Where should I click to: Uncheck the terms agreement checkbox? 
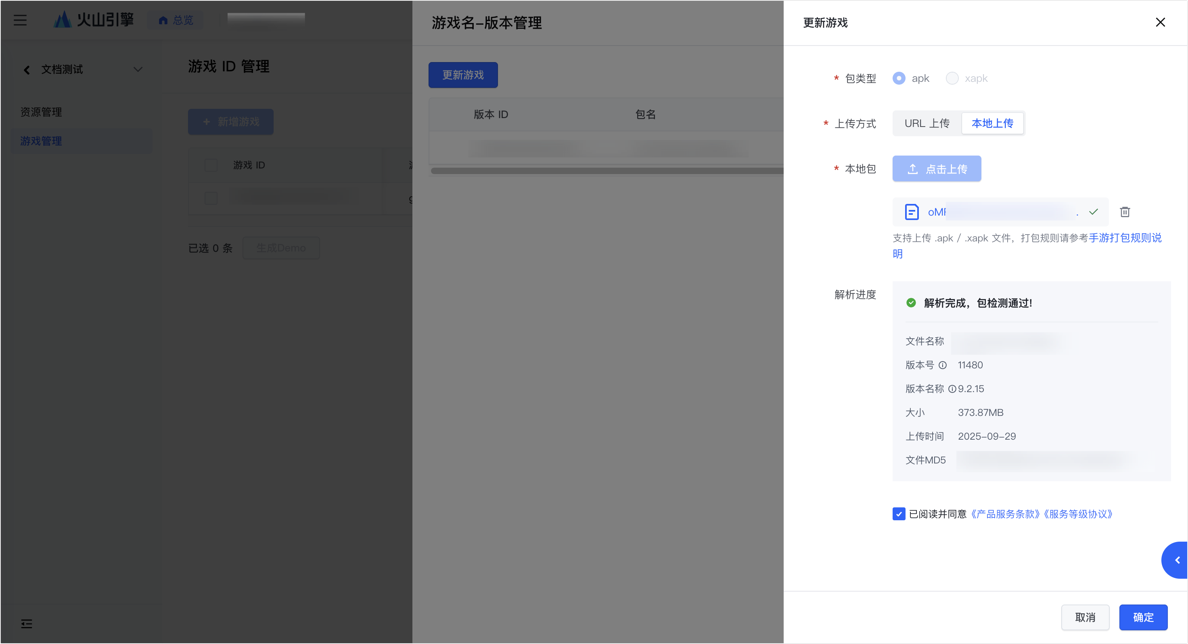(x=899, y=514)
